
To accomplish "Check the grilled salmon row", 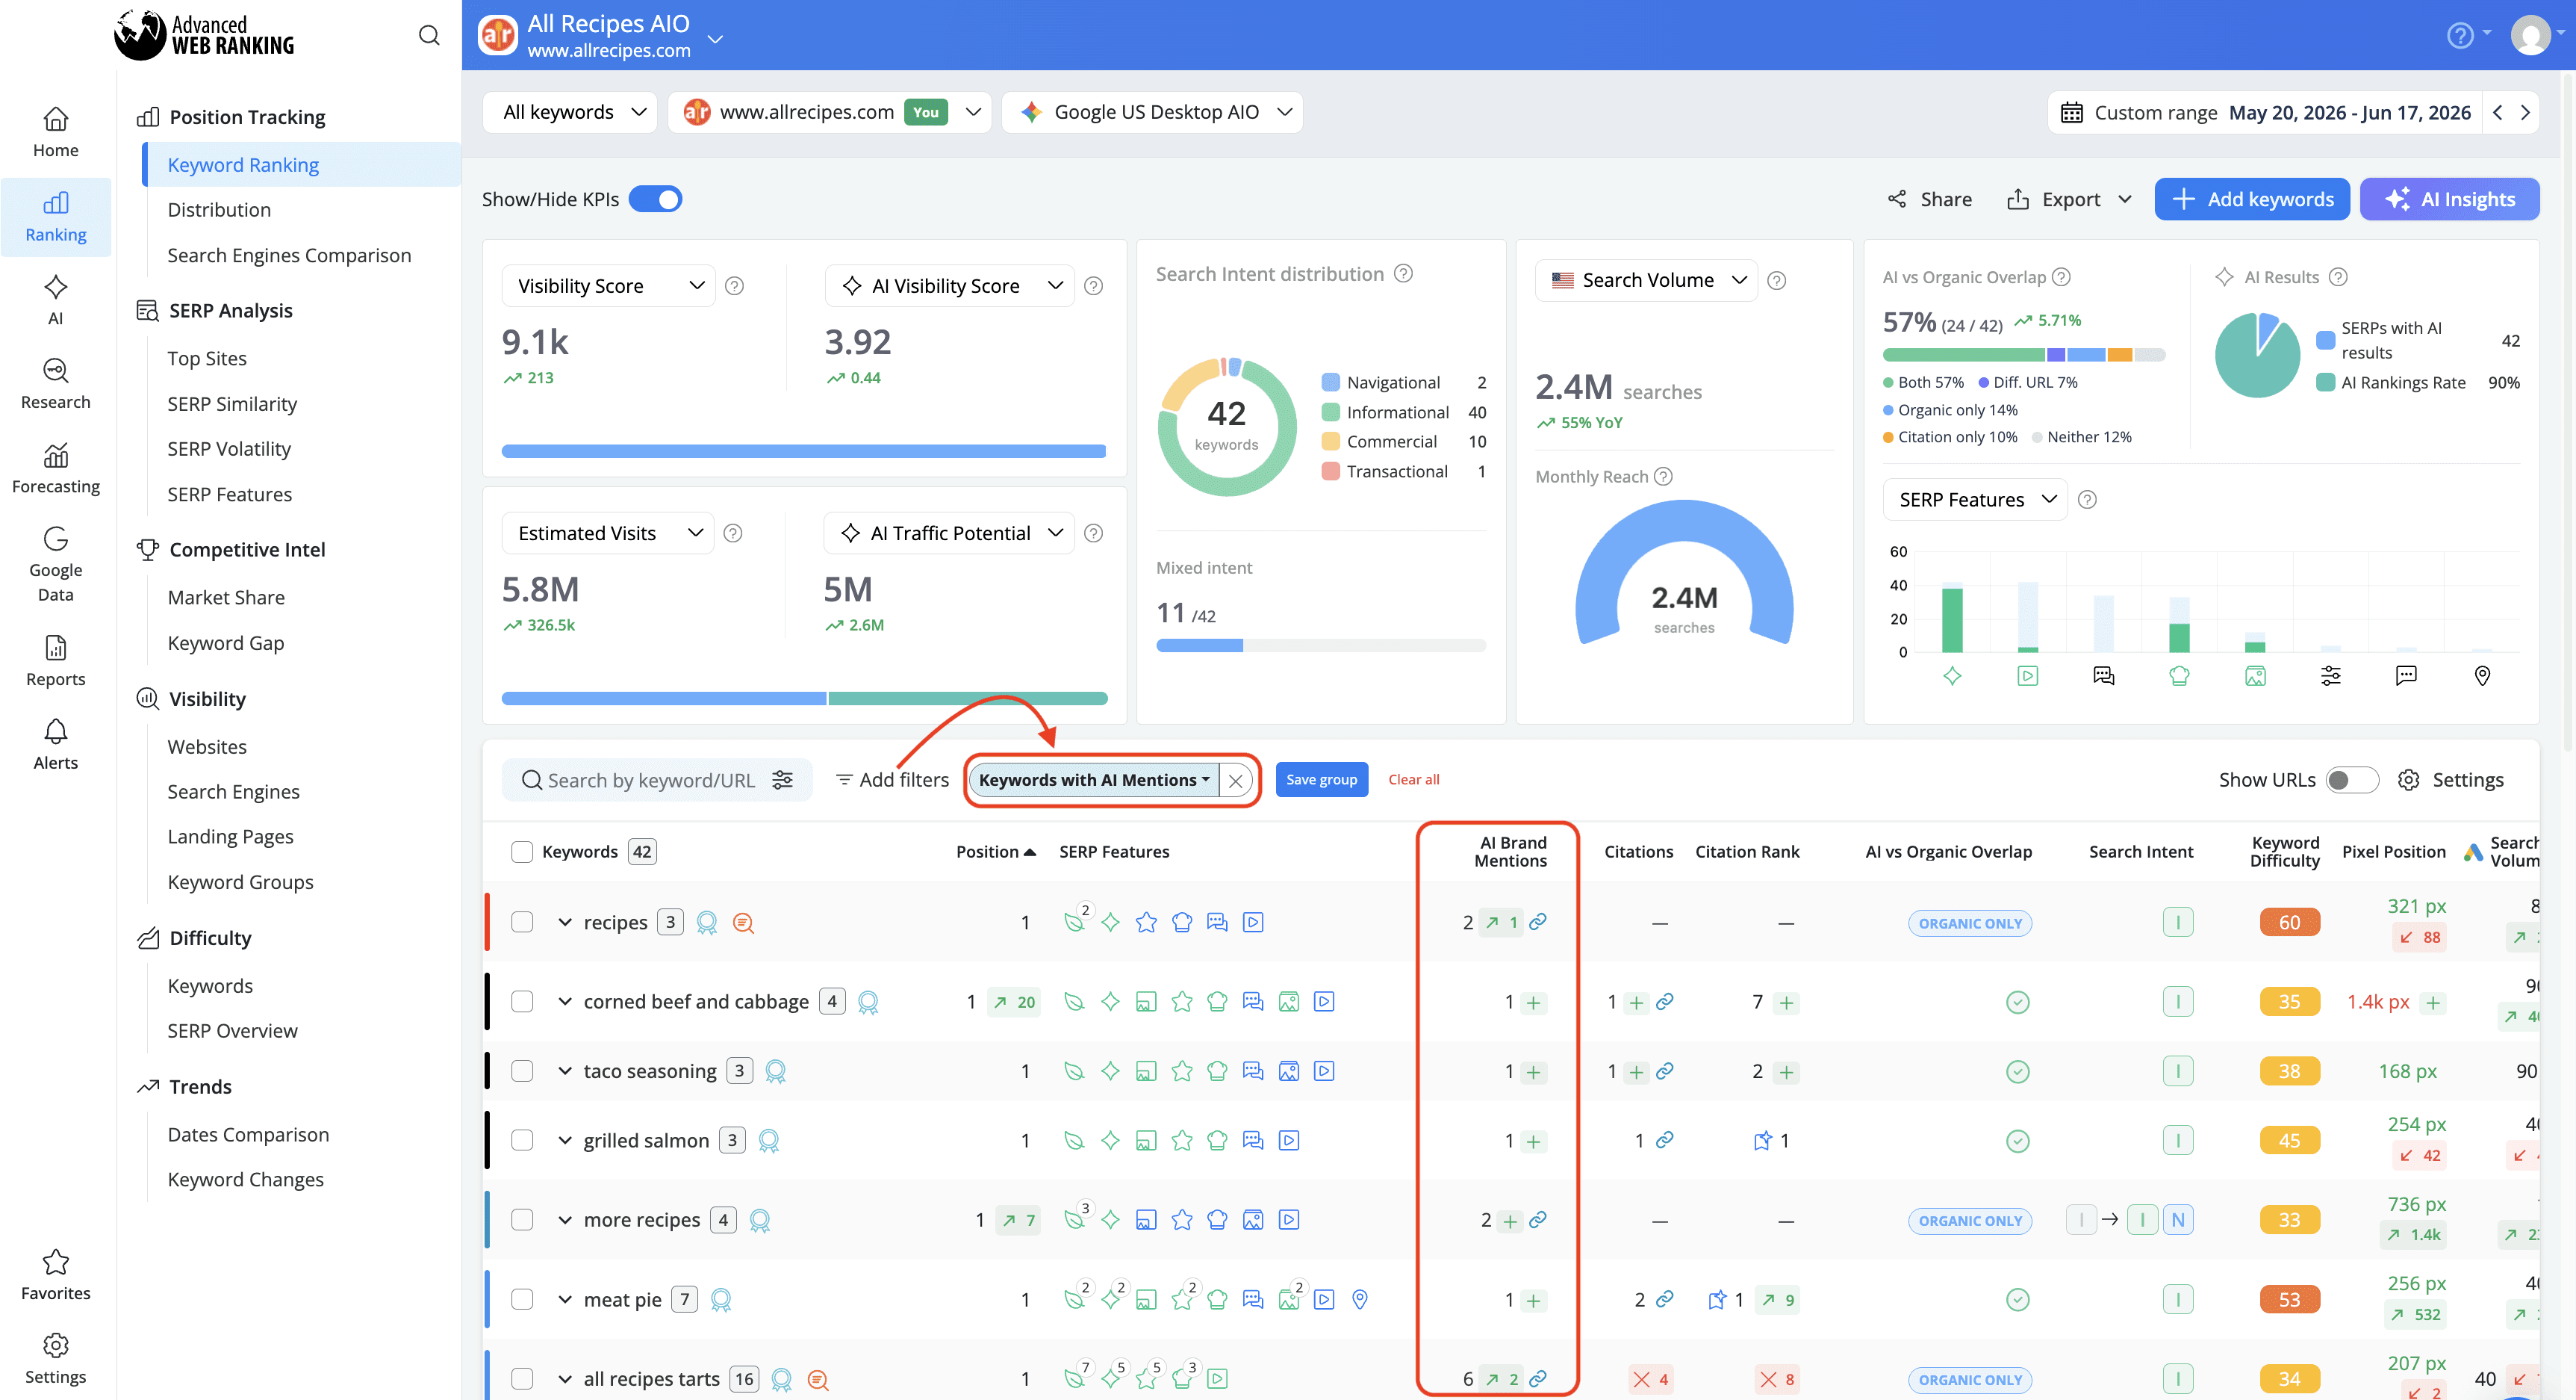I will pos(522,1140).
